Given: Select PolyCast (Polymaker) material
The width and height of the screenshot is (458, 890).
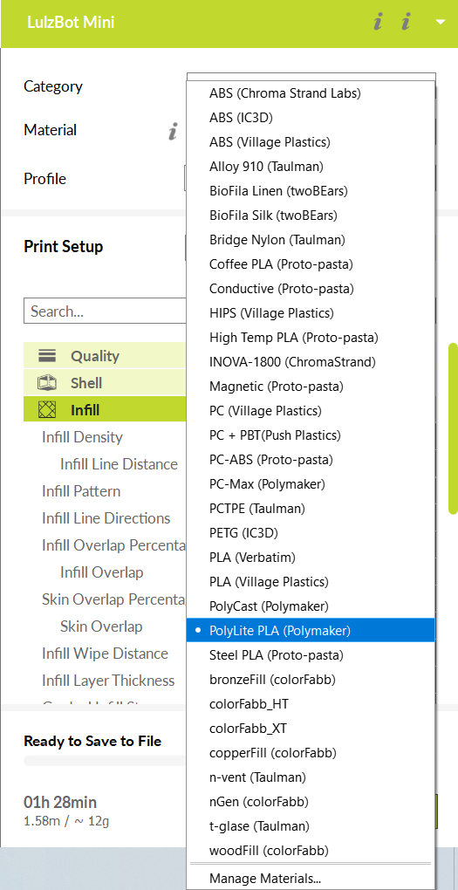Looking at the screenshot, I should pos(311,606).
